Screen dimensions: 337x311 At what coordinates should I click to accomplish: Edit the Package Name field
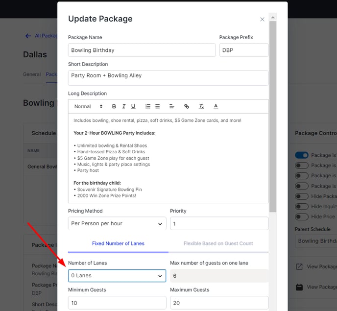[142, 50]
